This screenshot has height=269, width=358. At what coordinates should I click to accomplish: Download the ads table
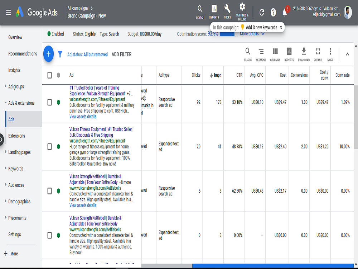(304, 55)
